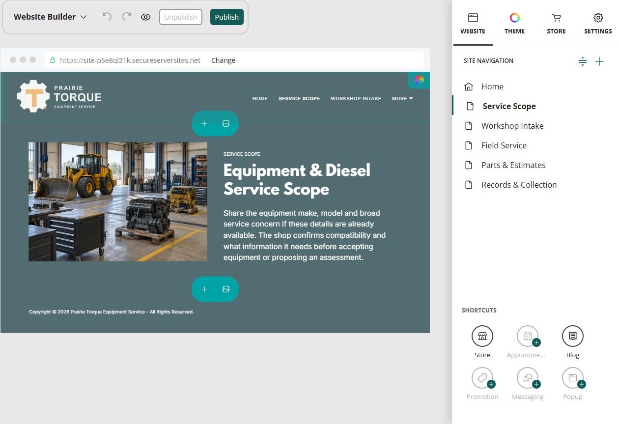
Task: Add the Appointments shortcut
Action: [x=528, y=337]
